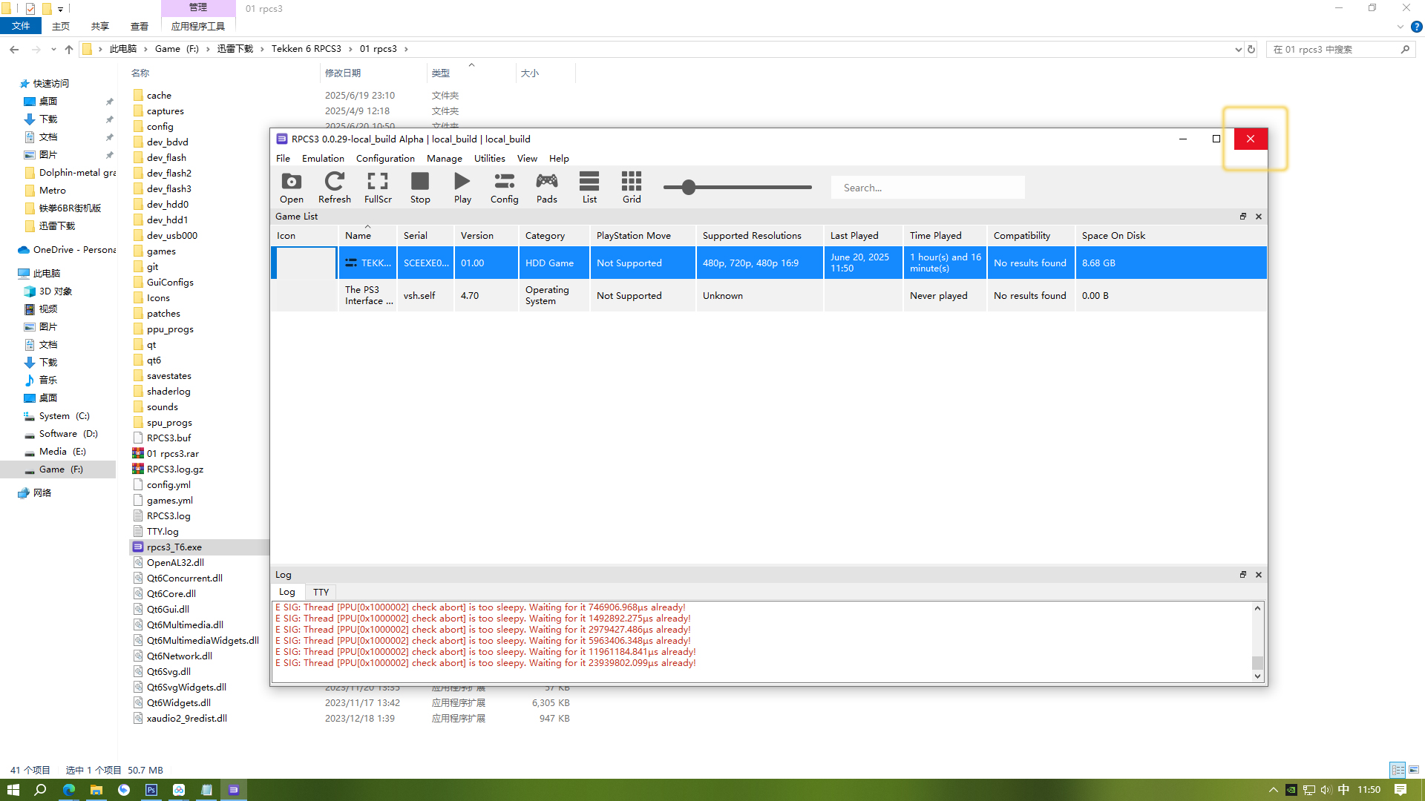Open the Configuration menu

(385, 158)
